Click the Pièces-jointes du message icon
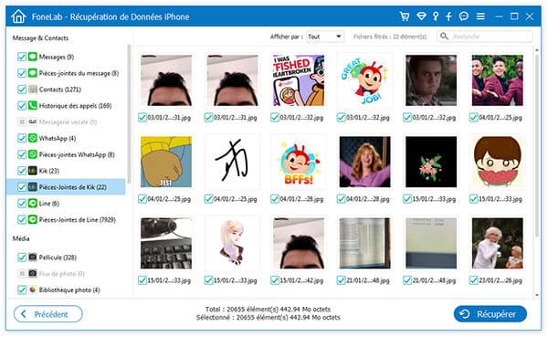The image size is (548, 337). pos(33,73)
